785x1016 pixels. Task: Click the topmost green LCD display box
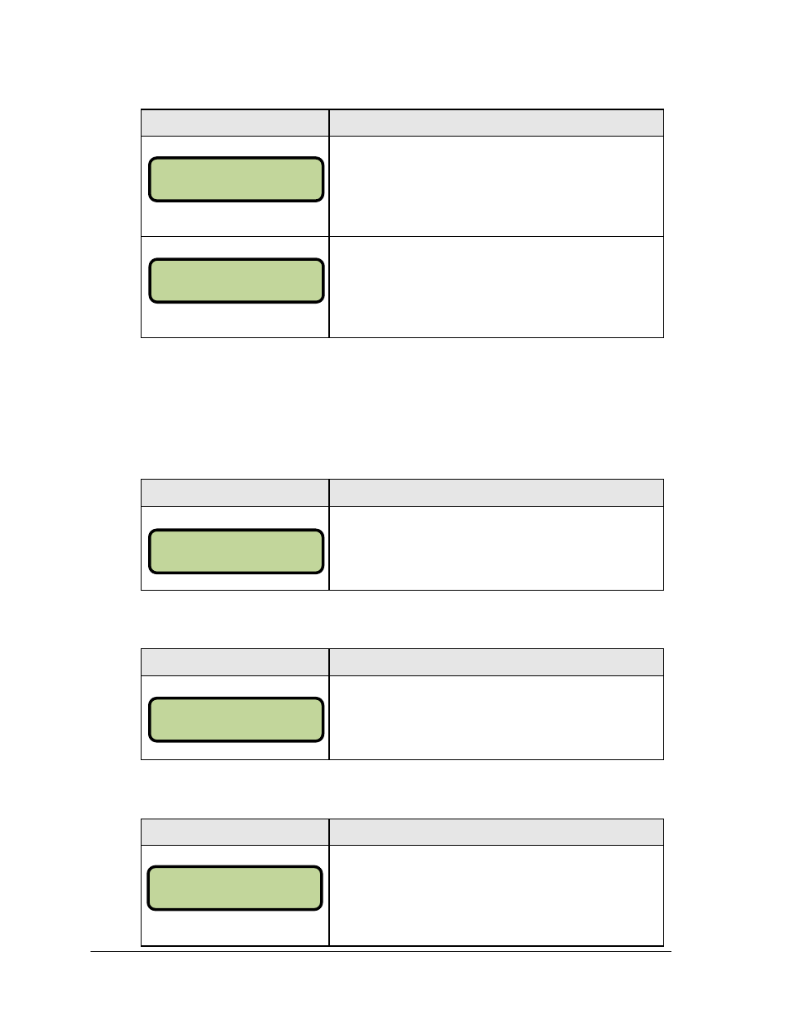(x=236, y=179)
